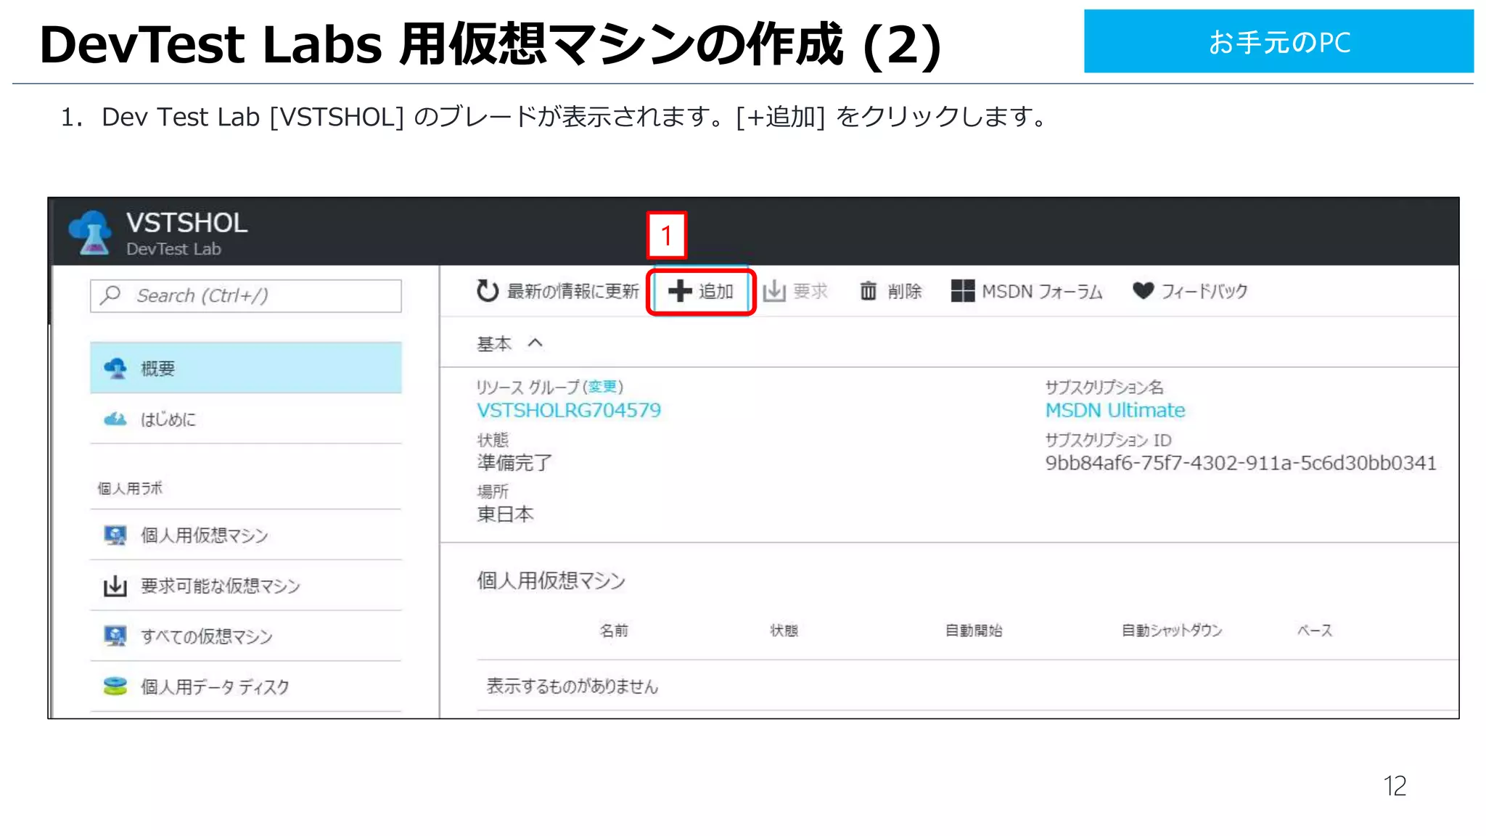Click the 表示するものがありません message
1486x836 pixels.
(x=572, y=686)
